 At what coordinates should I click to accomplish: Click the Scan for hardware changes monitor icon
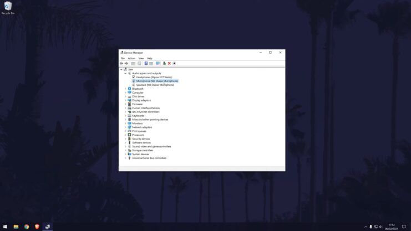coord(158,63)
